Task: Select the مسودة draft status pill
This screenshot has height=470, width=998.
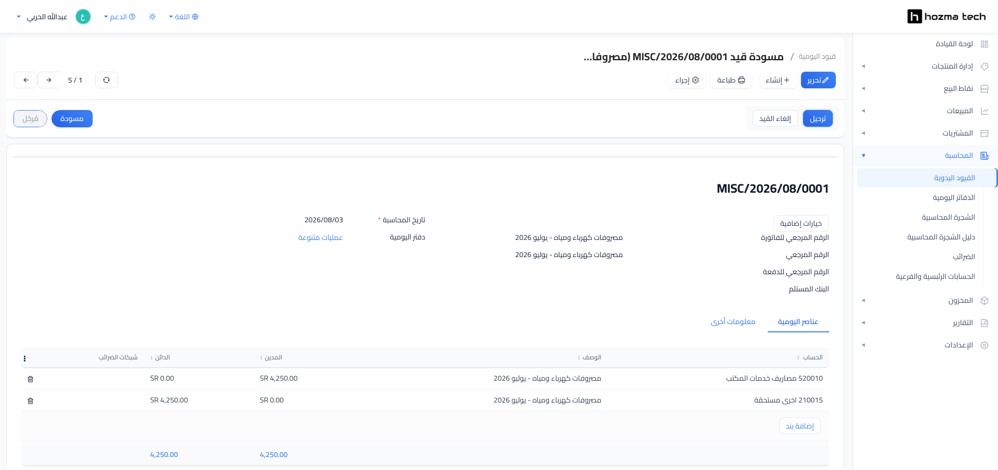Action: (x=72, y=119)
